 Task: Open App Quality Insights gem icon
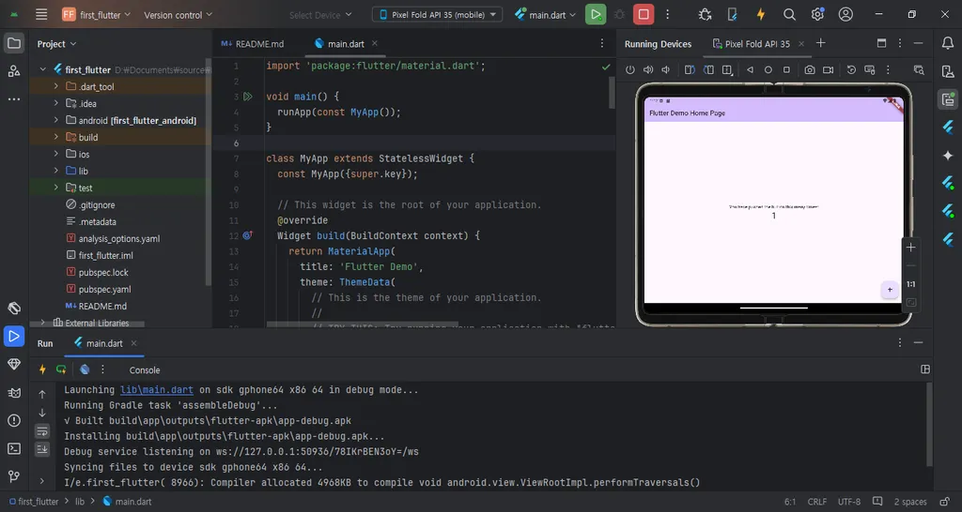[x=14, y=365]
